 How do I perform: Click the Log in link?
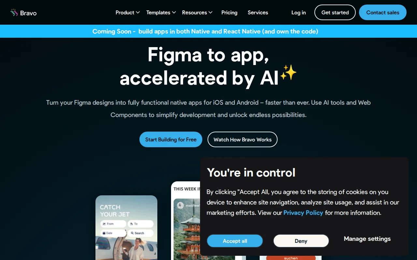click(x=298, y=12)
